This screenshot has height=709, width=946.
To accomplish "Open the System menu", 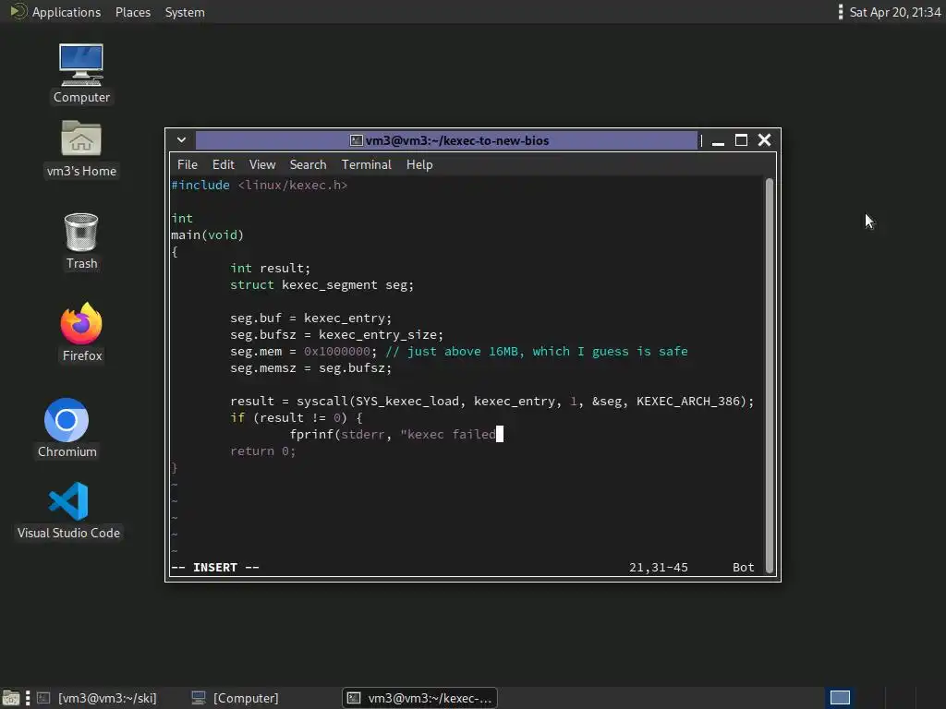I will (185, 12).
